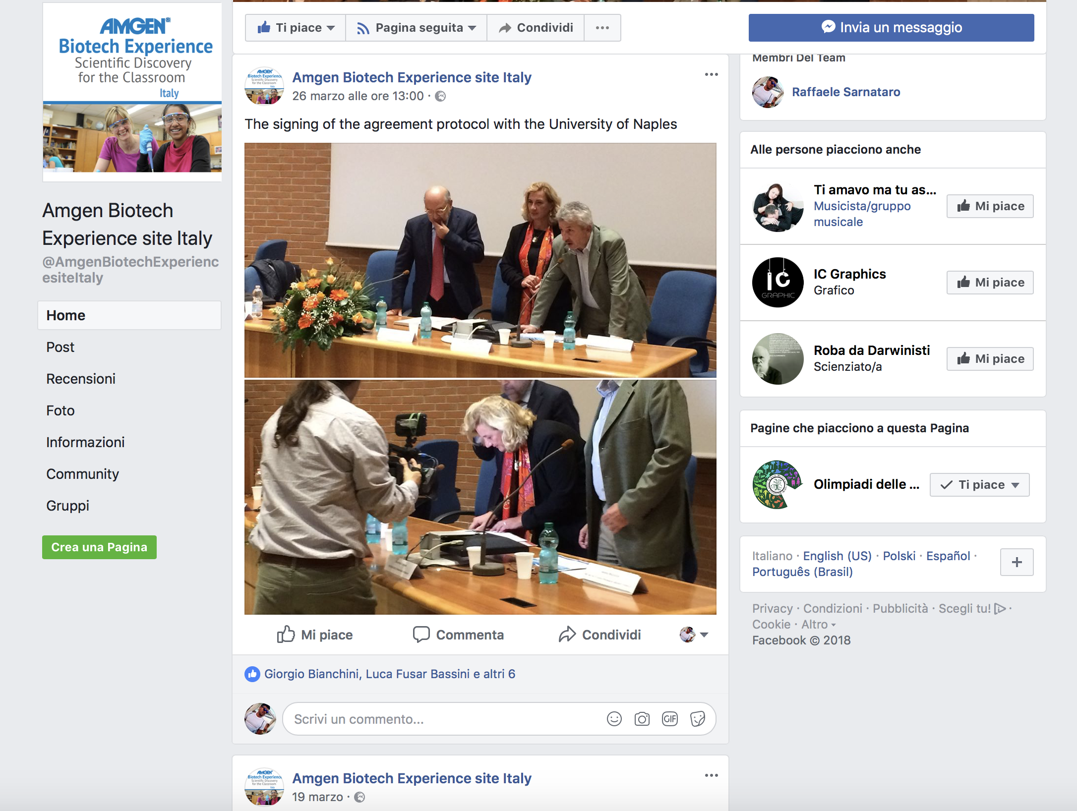Image resolution: width=1077 pixels, height=811 pixels.
Task: Switch language to Português (Brasil)
Action: (x=802, y=572)
